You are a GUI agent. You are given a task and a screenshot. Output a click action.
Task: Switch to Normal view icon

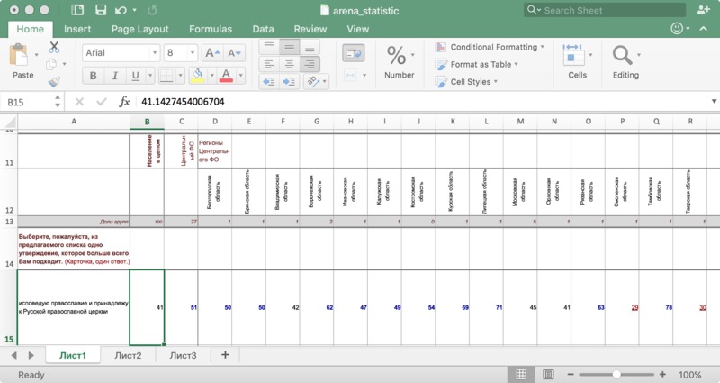click(x=521, y=374)
